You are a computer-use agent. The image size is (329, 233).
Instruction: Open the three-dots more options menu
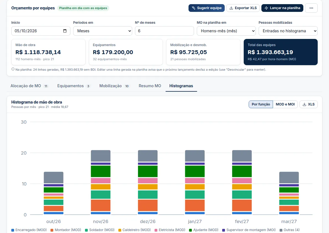[311, 8]
